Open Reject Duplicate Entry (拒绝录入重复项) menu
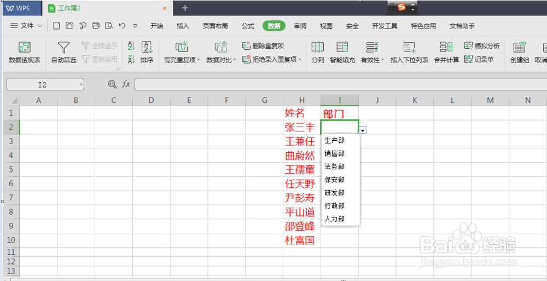Image resolution: width=547 pixels, height=281 pixels. pyautogui.click(x=271, y=59)
